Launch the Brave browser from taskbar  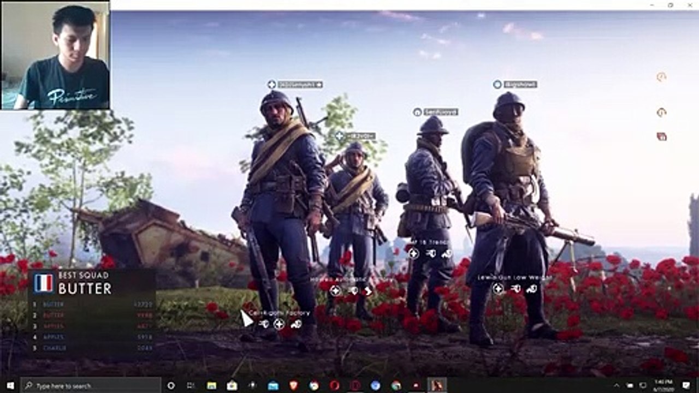pyautogui.click(x=294, y=385)
